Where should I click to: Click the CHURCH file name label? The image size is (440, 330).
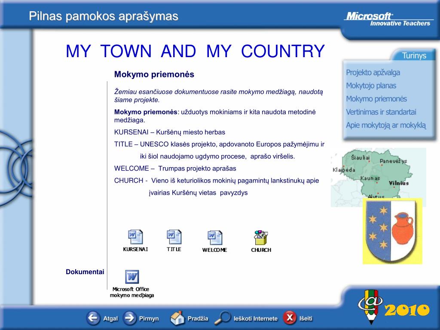pos(261,250)
